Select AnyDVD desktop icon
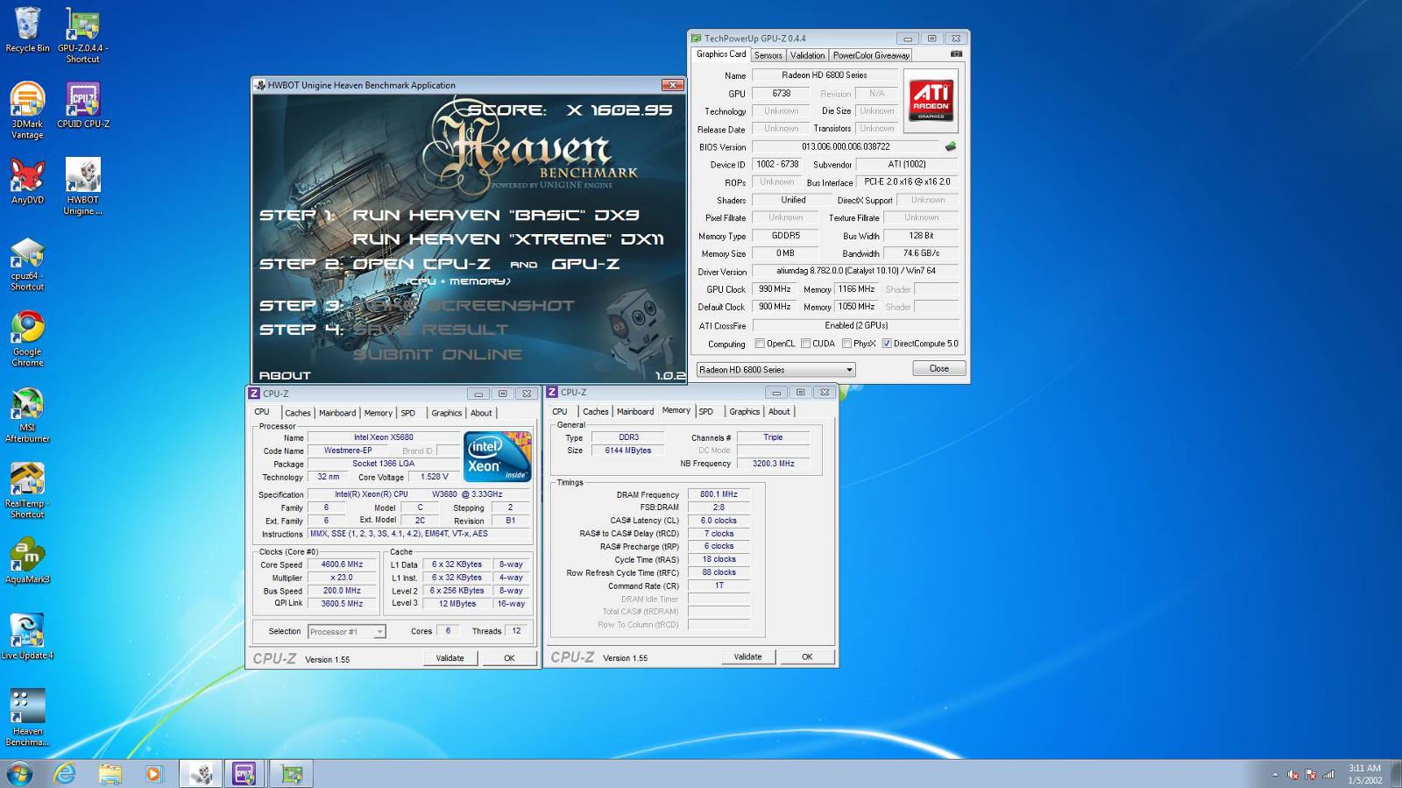Image resolution: width=1402 pixels, height=788 pixels. pyautogui.click(x=27, y=181)
